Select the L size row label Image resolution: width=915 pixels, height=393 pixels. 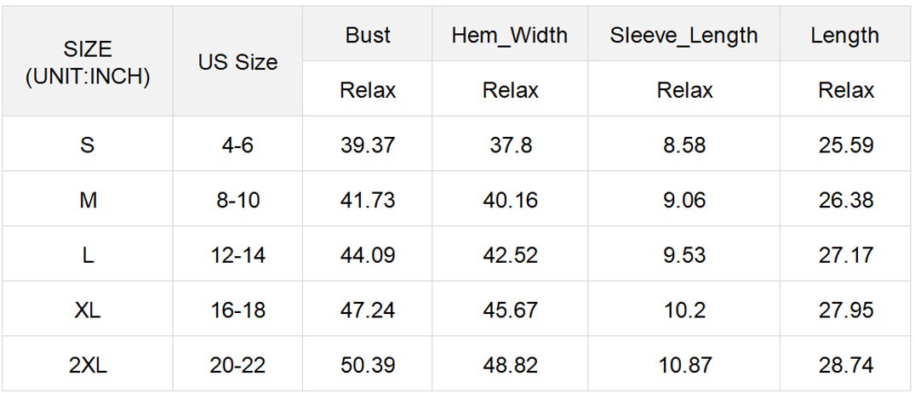[88, 254]
